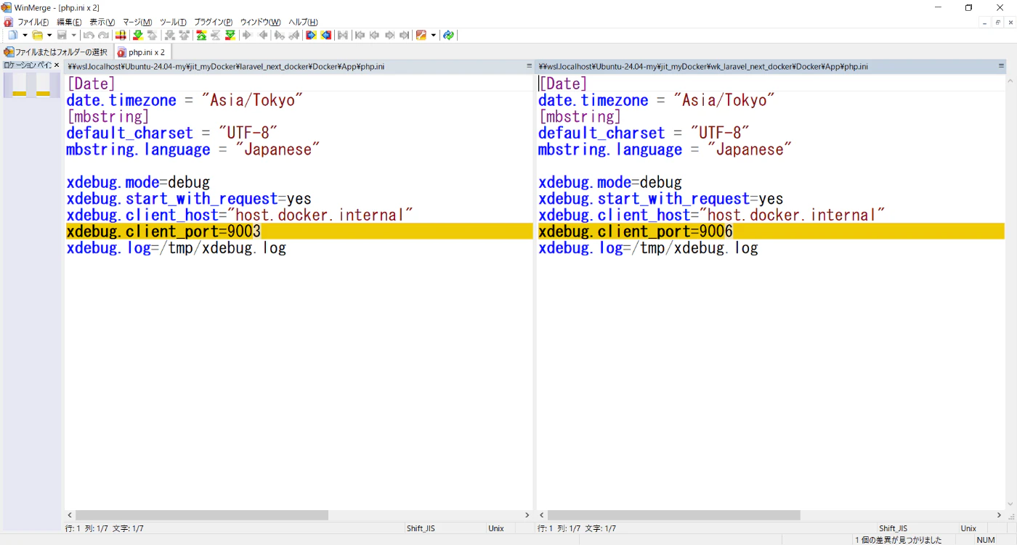
Task: Click Copy Right and Advance icon
Action: click(279, 35)
